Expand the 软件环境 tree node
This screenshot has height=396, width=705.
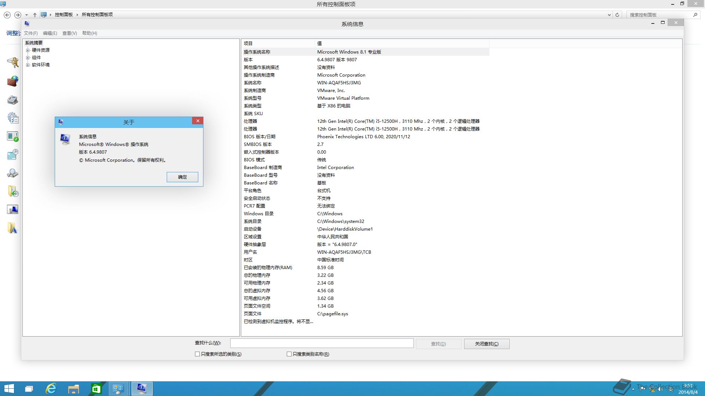tap(28, 65)
